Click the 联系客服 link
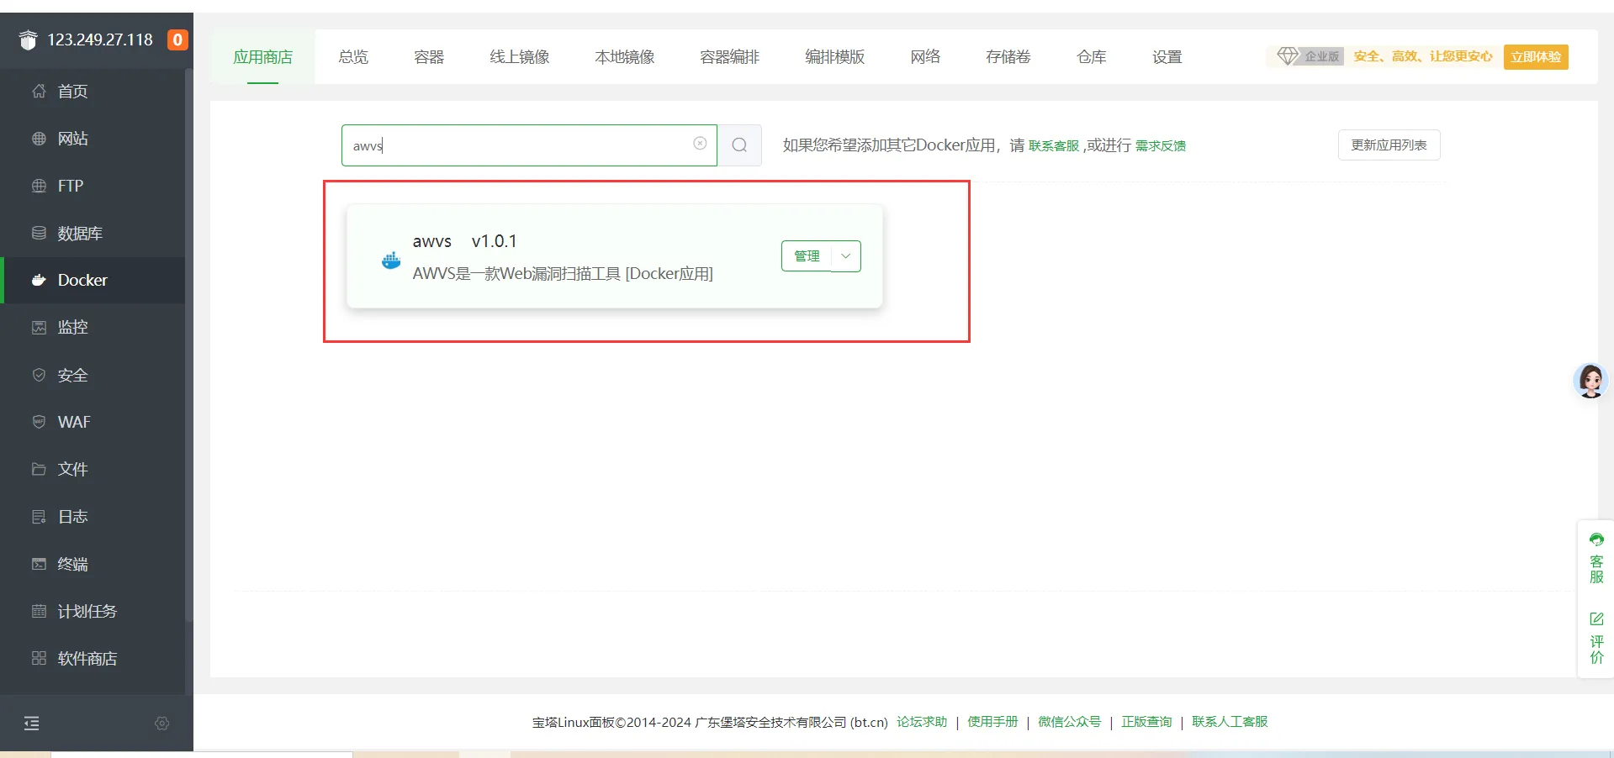1614x758 pixels. tap(1054, 146)
